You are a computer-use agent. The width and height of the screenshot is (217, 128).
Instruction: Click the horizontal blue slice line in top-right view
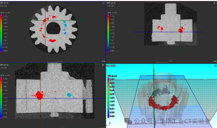[x=168, y=32]
